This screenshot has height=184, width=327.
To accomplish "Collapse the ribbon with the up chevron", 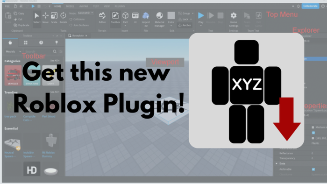I will pyautogui.click(x=293, y=6).
